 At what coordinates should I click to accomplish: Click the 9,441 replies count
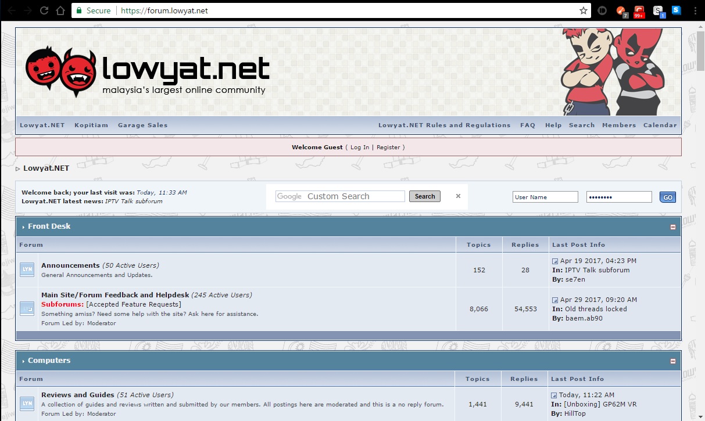(x=524, y=404)
